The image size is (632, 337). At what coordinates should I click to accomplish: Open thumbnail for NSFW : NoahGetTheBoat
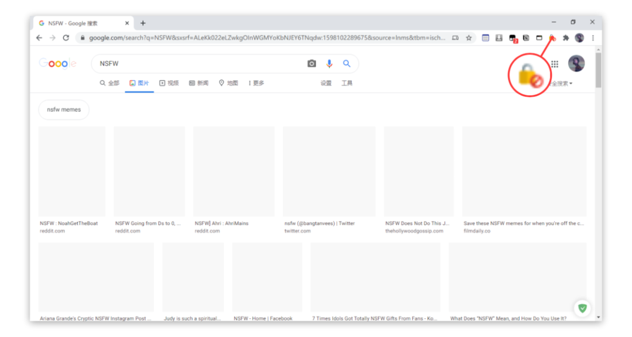[x=72, y=171]
